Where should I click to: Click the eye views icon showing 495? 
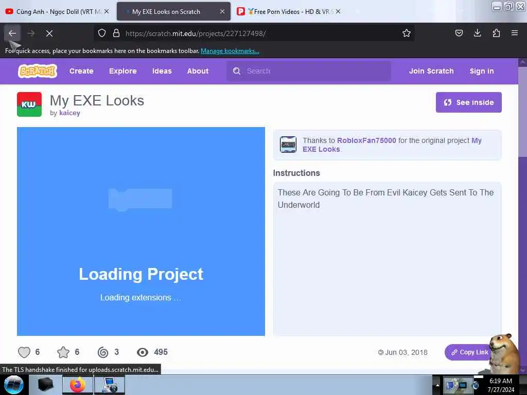pyautogui.click(x=143, y=352)
